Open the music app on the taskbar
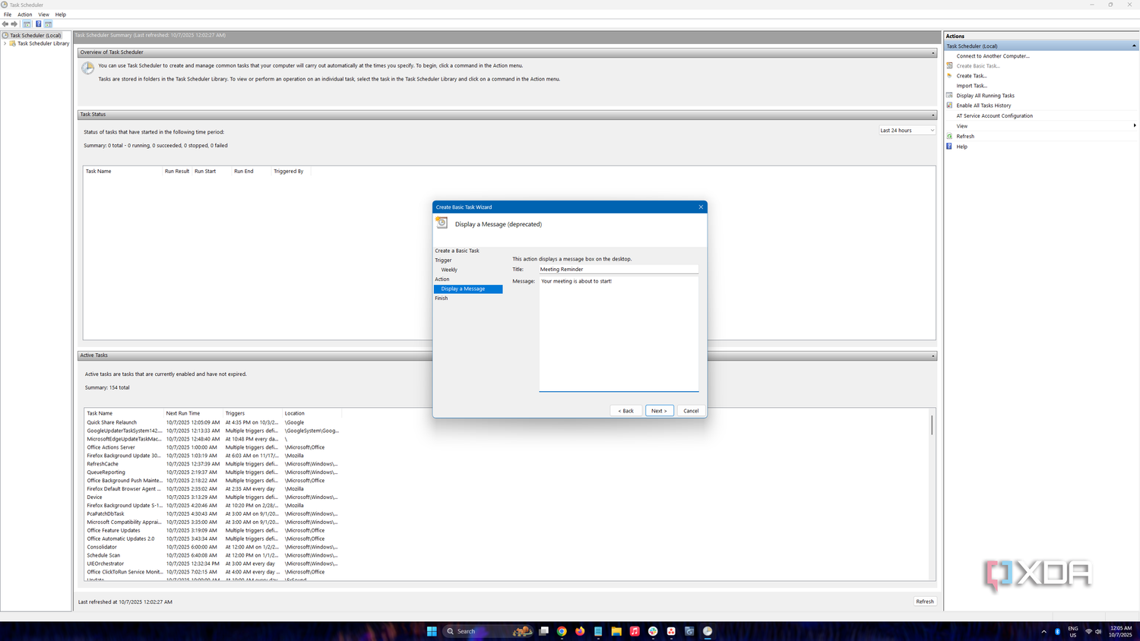The image size is (1140, 641). coord(635,631)
